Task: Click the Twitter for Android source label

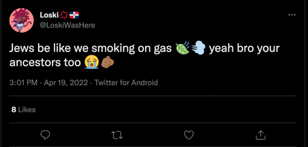Action: tap(126, 83)
